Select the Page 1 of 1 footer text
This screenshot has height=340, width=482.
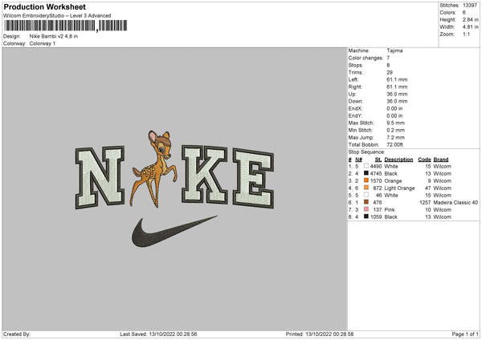(465, 334)
